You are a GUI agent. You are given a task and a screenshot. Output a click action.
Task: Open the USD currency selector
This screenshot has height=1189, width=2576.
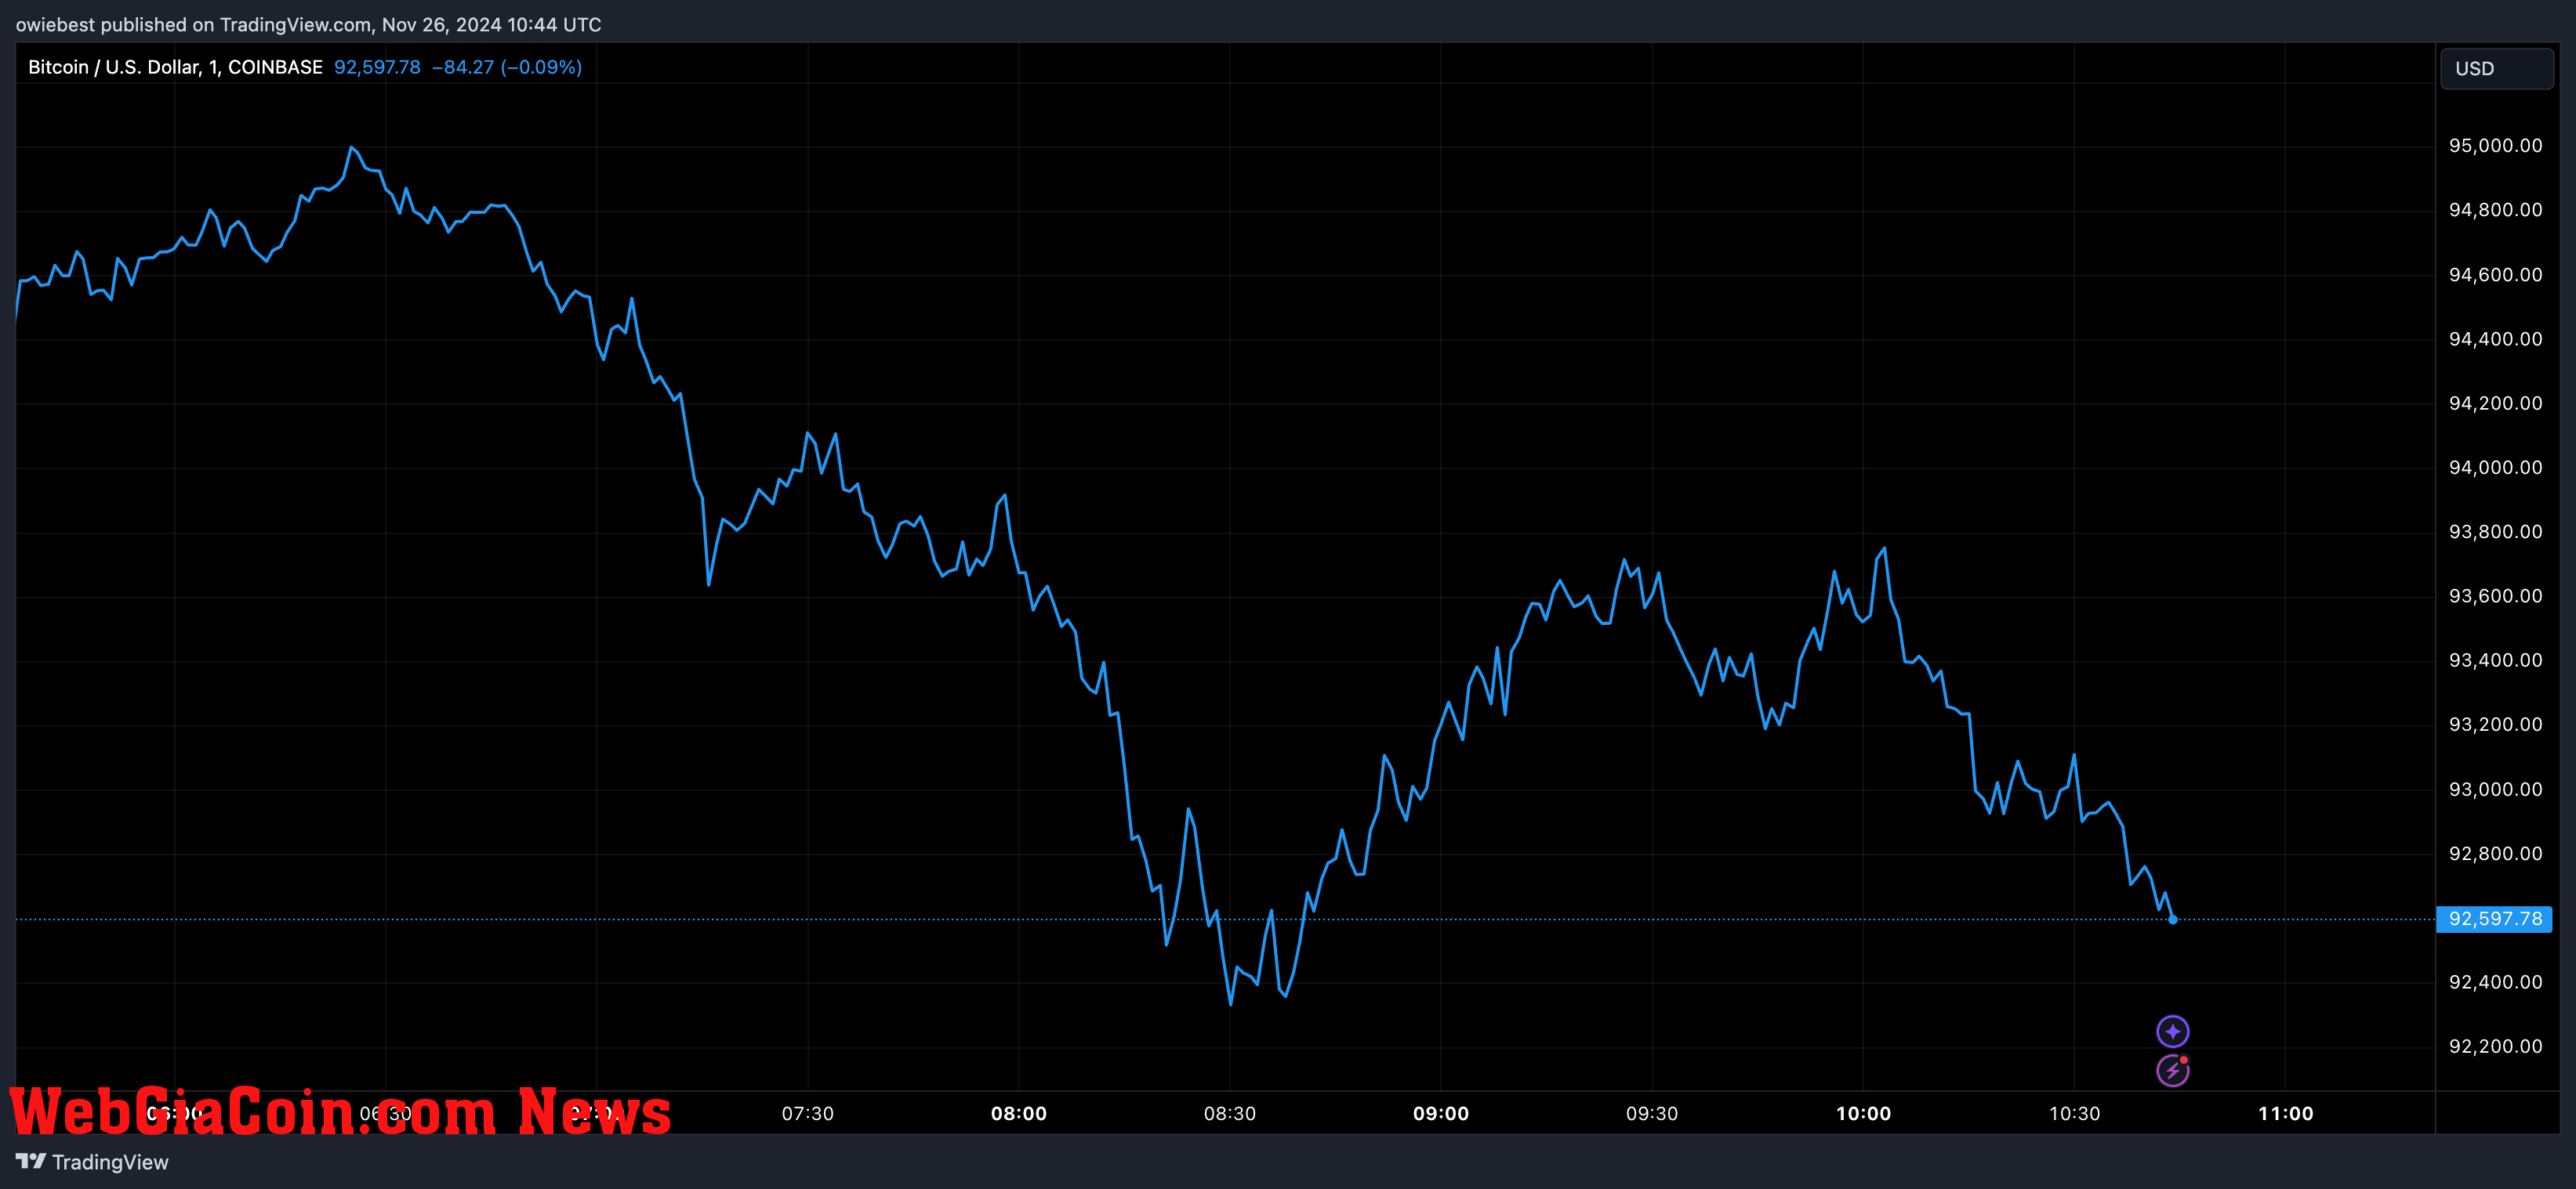tap(2496, 69)
